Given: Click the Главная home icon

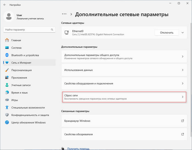Looking at the screenshot, I should tap(7, 40).
